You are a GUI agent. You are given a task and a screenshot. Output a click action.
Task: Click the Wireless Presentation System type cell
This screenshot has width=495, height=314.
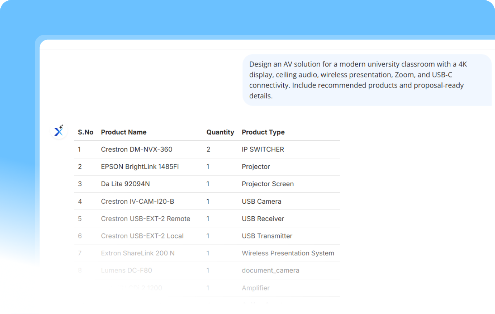[x=288, y=253]
